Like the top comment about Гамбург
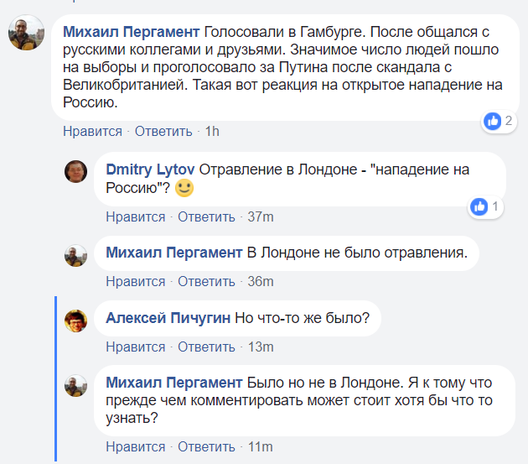Image resolution: width=528 pixels, height=464 pixels. pos(92,132)
